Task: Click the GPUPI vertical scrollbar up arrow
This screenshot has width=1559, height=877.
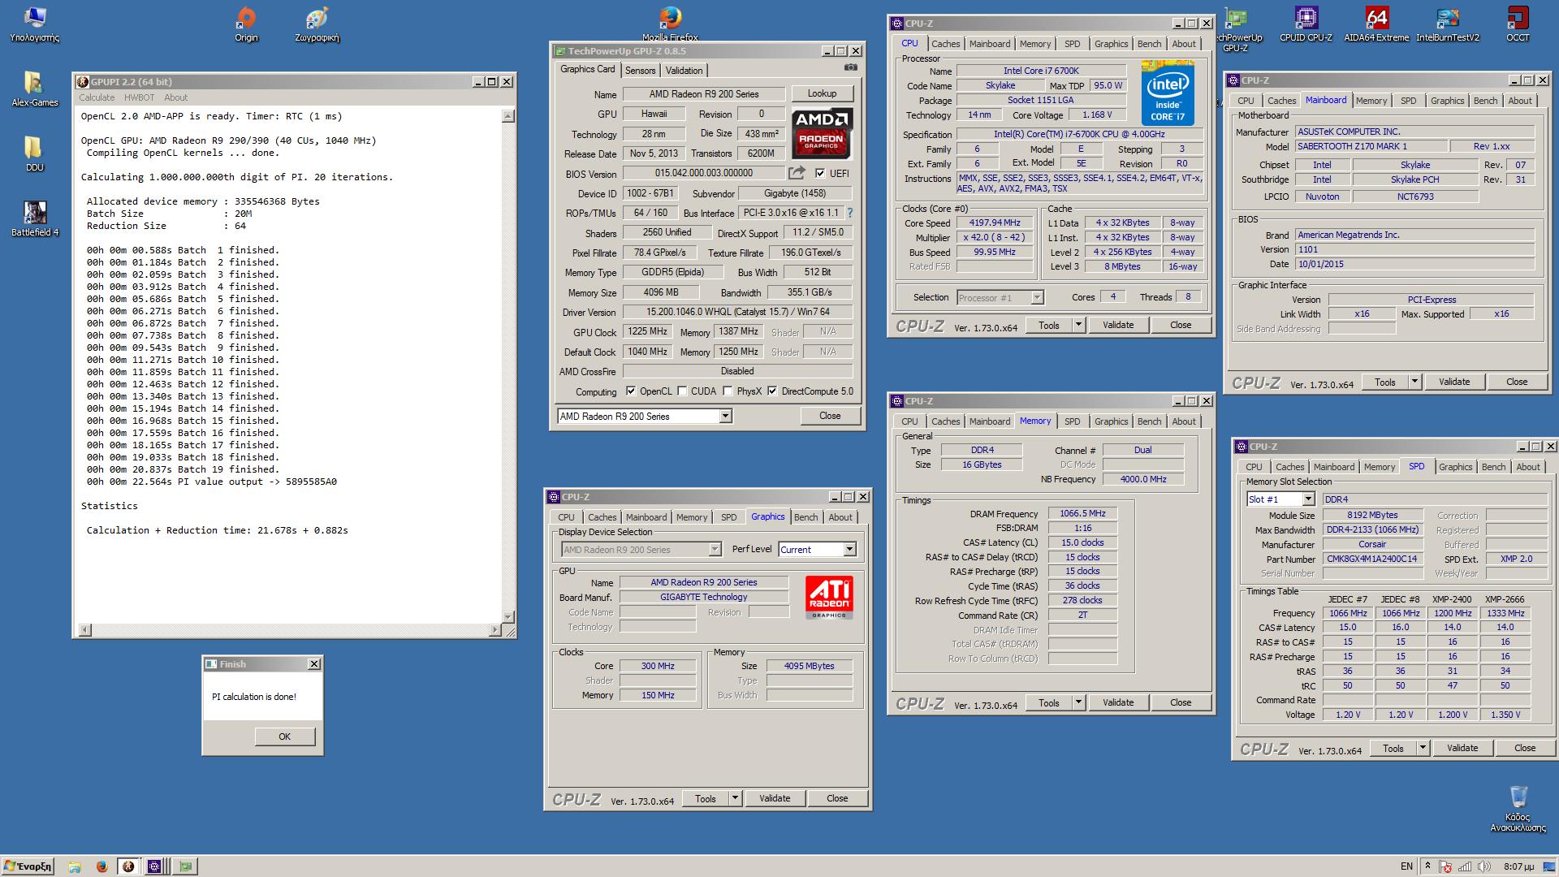Action: (x=508, y=116)
